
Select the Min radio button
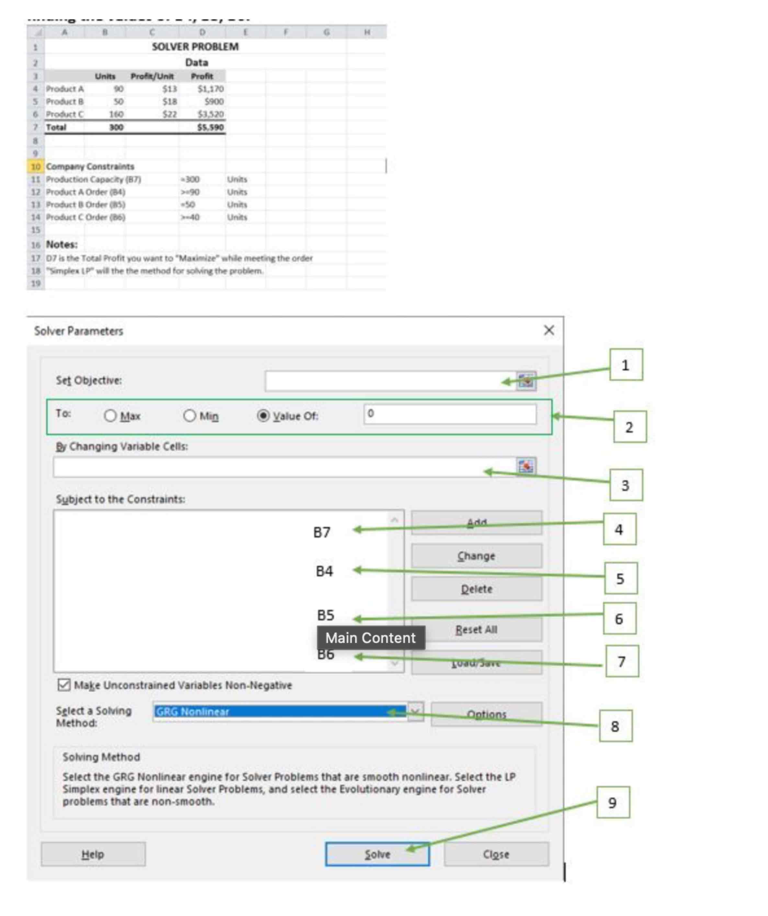coord(189,416)
